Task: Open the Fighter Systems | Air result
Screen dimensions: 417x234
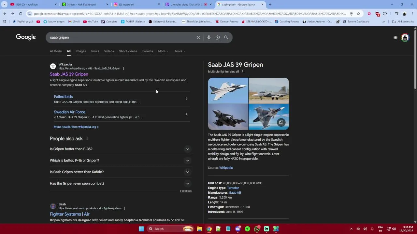Action: point(70,214)
